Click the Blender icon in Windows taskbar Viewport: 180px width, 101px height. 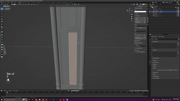point(43,100)
